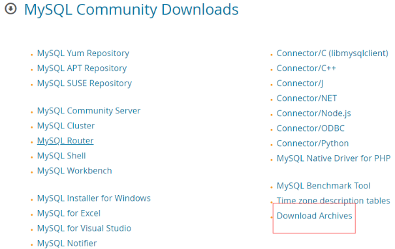395x249 pixels.
Task: Open the MySQL for Excel link
Action: (x=69, y=213)
